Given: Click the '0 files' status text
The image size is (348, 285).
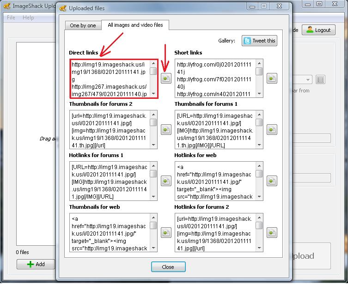Looking at the screenshot, I should click(x=22, y=252).
